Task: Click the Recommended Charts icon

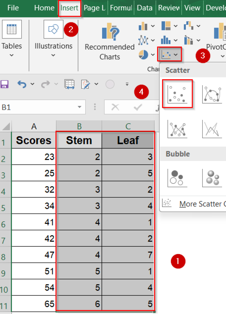Action: (110, 32)
